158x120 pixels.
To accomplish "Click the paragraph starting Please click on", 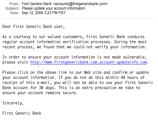I will tap(78, 82).
